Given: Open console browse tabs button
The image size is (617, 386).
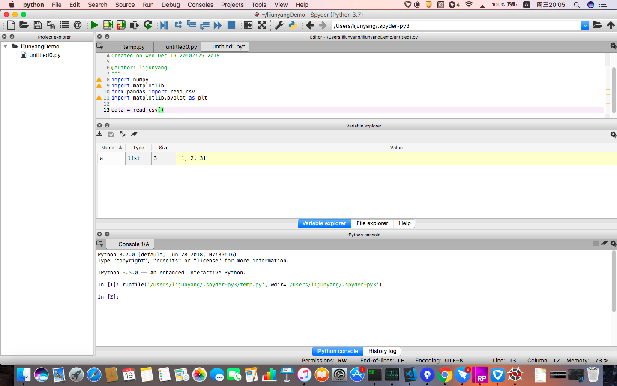Looking at the screenshot, I should 100,244.
